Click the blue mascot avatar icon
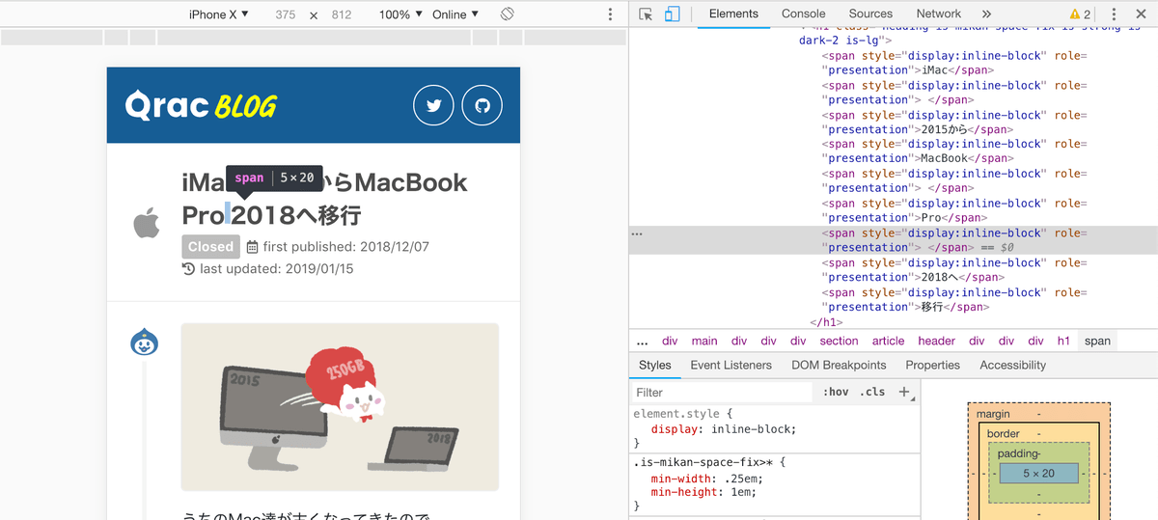The image size is (1158, 520). tap(144, 342)
